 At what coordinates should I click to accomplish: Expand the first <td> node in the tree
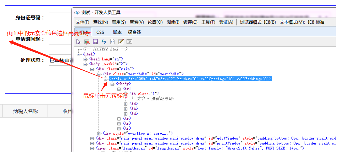pos(126,104)
